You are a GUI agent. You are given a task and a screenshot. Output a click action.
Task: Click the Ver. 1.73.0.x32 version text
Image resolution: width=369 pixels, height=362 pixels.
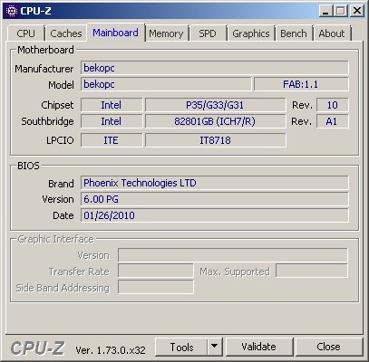(111, 350)
